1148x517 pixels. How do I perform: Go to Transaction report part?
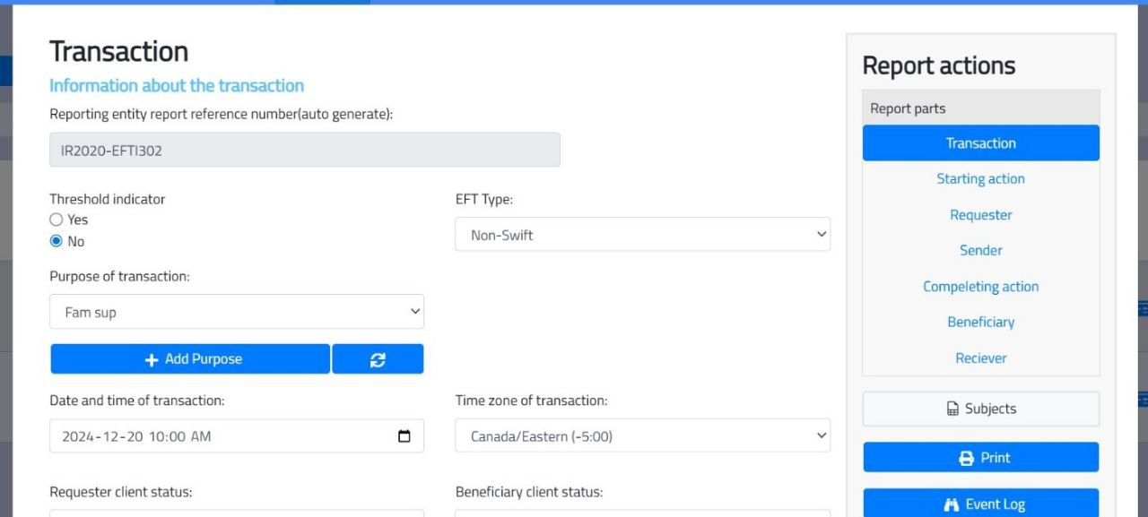click(x=980, y=143)
